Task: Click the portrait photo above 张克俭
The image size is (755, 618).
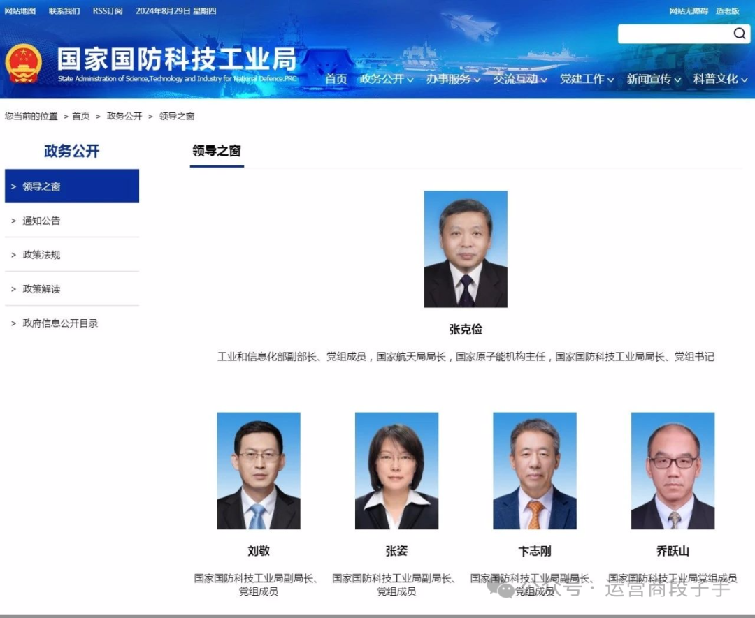Action: click(466, 249)
